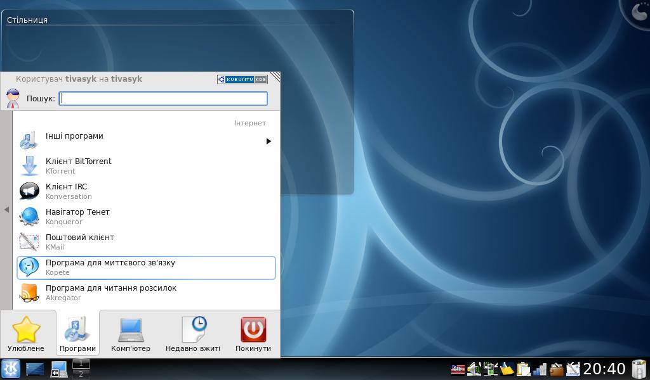Go back using the left arrow strip
Screen dimensions: 650x380
pyautogui.click(x=6, y=210)
